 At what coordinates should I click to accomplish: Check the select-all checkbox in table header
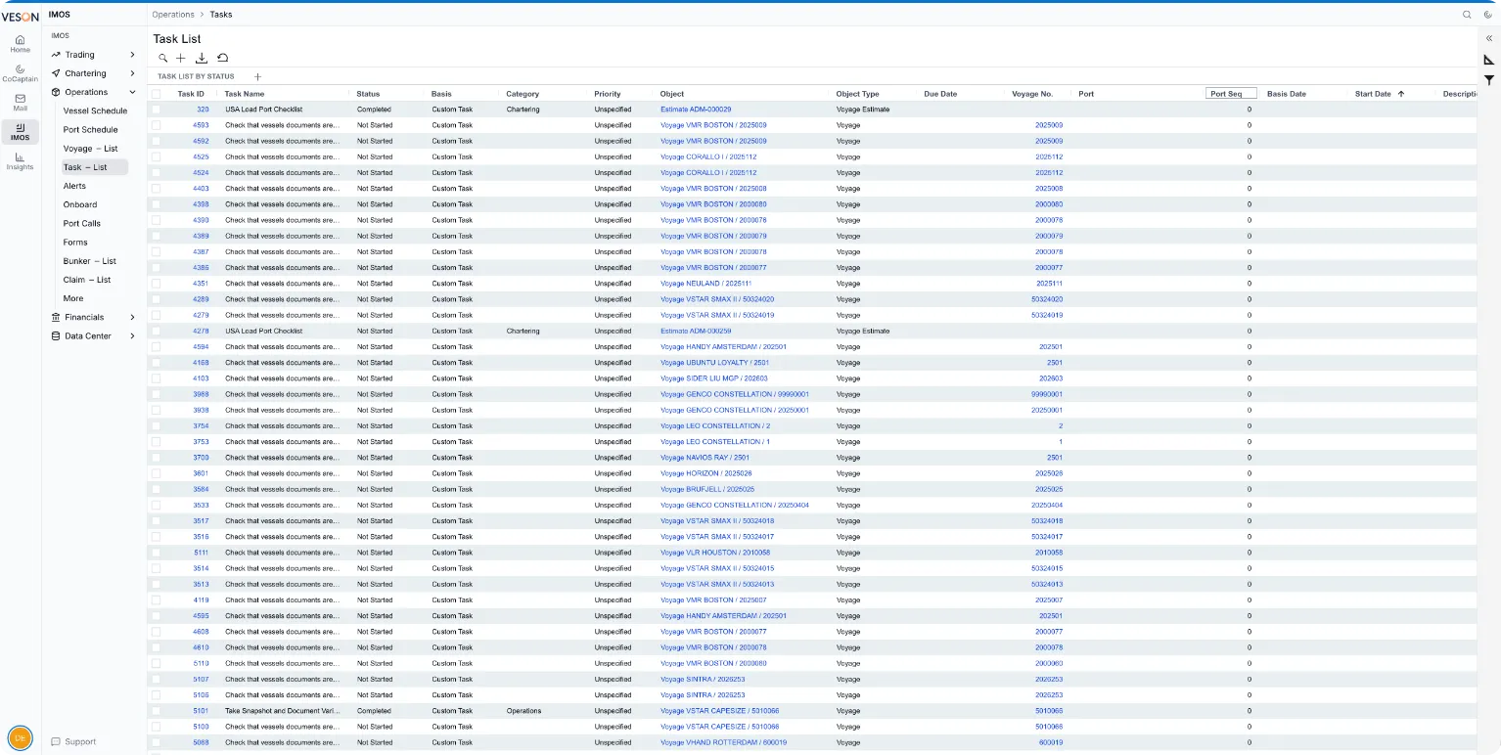(x=156, y=94)
